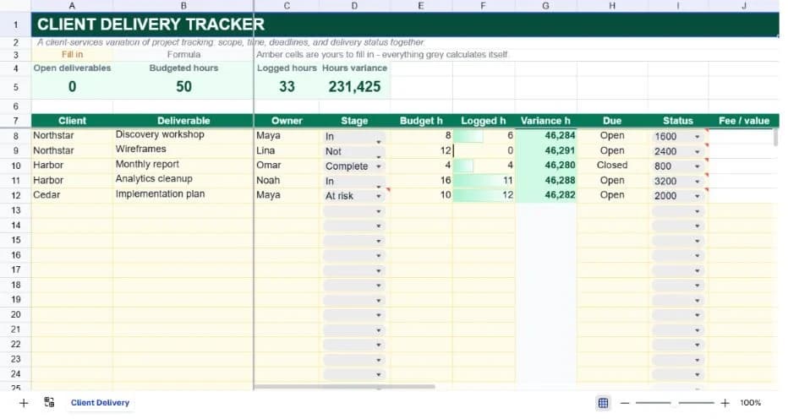Select column G header
Viewport: 788px width, 419px height.
point(546,6)
